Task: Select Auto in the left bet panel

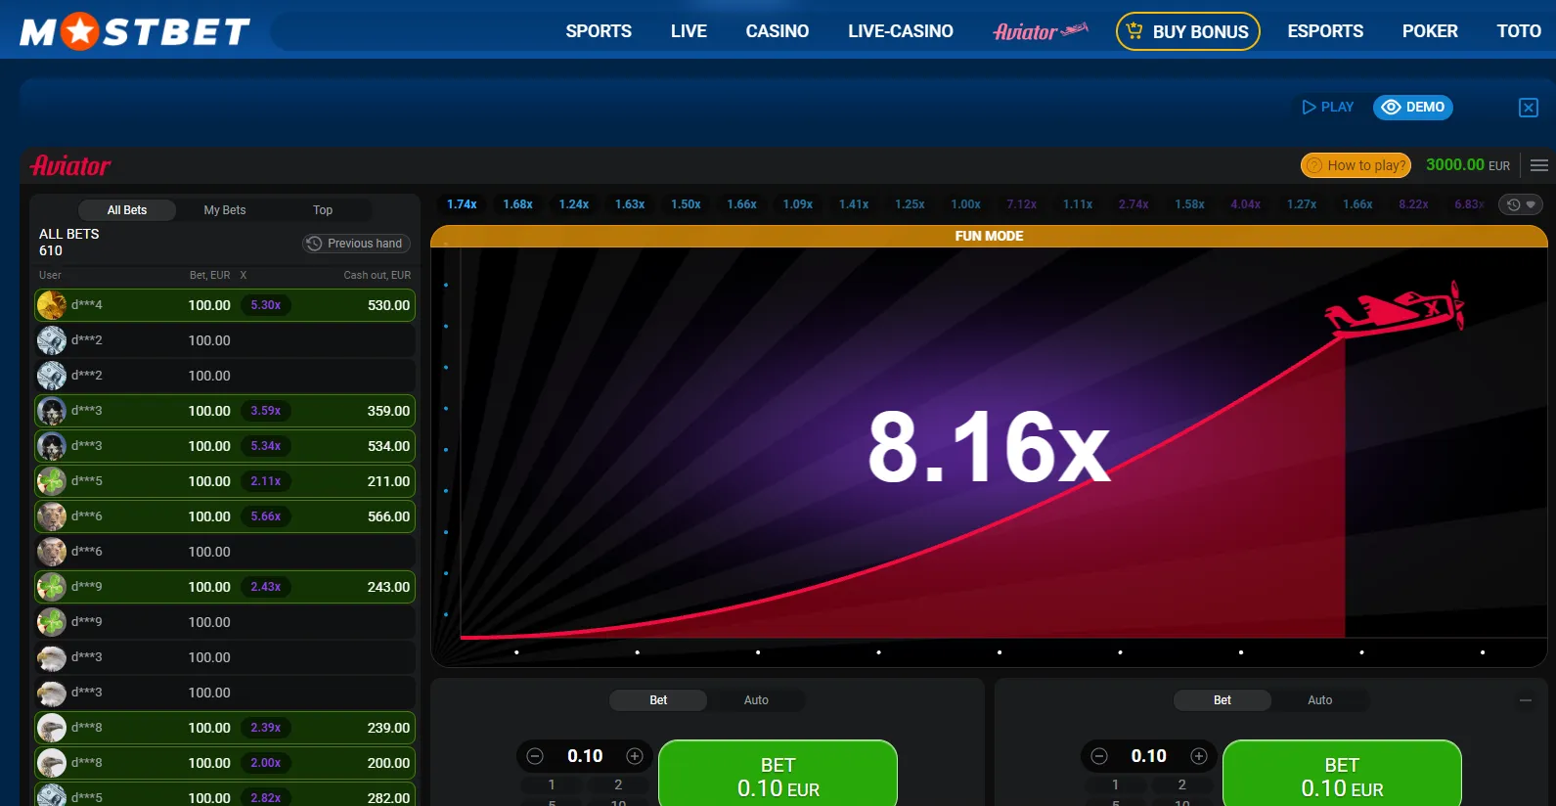Action: 756,700
